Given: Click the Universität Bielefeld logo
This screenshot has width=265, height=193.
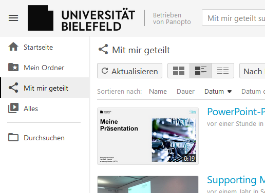Looking at the screenshot, I should pos(81,18).
